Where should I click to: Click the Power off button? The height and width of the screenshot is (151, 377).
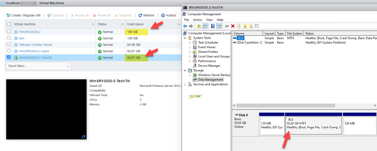(x=102, y=15)
